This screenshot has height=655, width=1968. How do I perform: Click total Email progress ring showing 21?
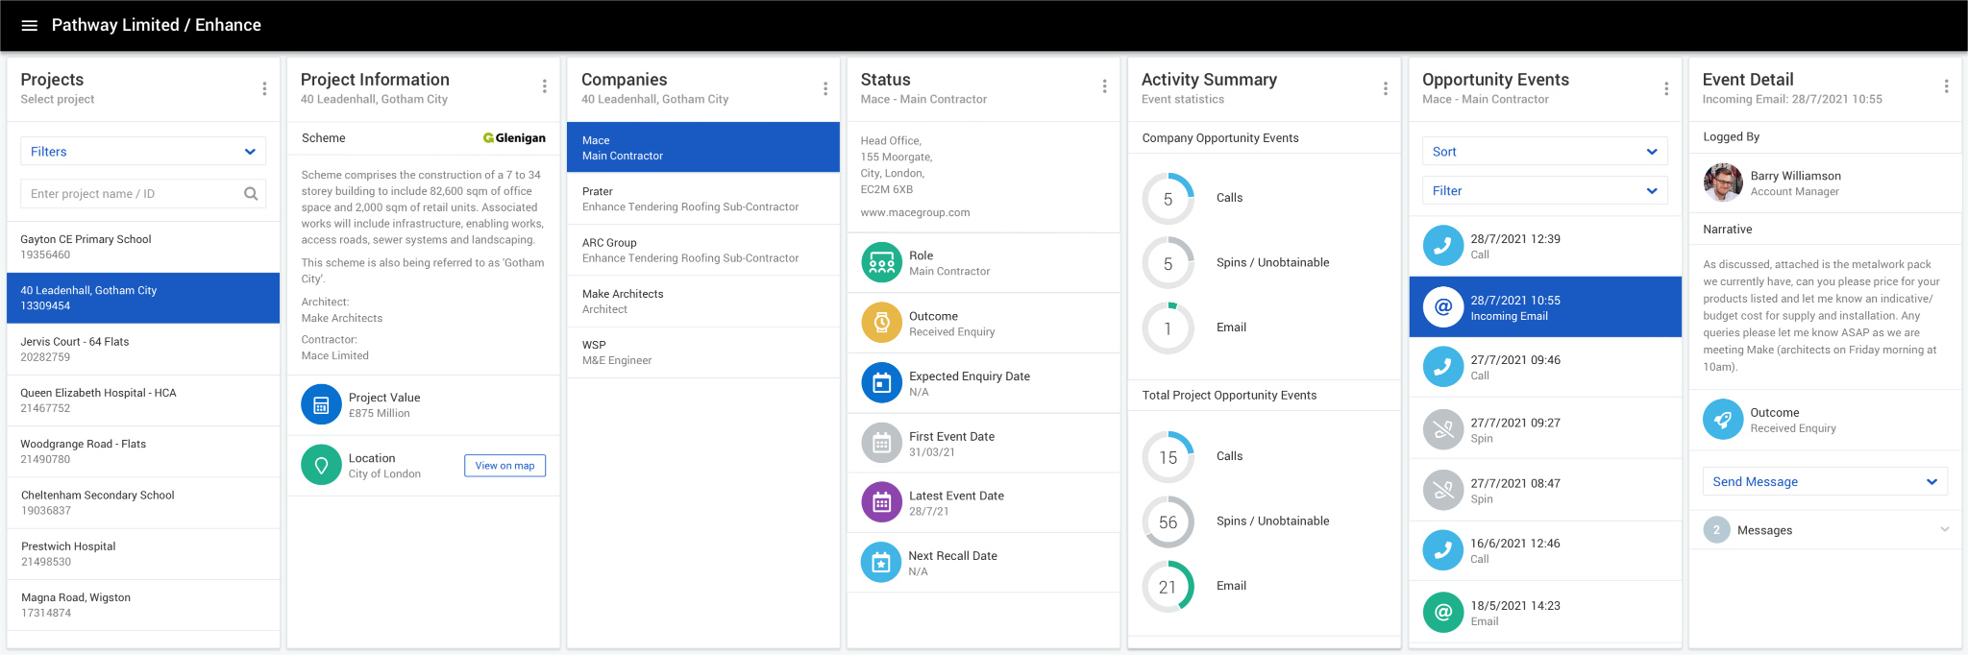tap(1168, 587)
